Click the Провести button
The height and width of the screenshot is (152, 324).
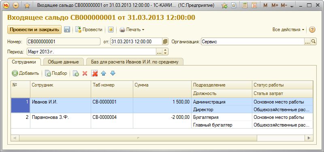click(x=89, y=30)
